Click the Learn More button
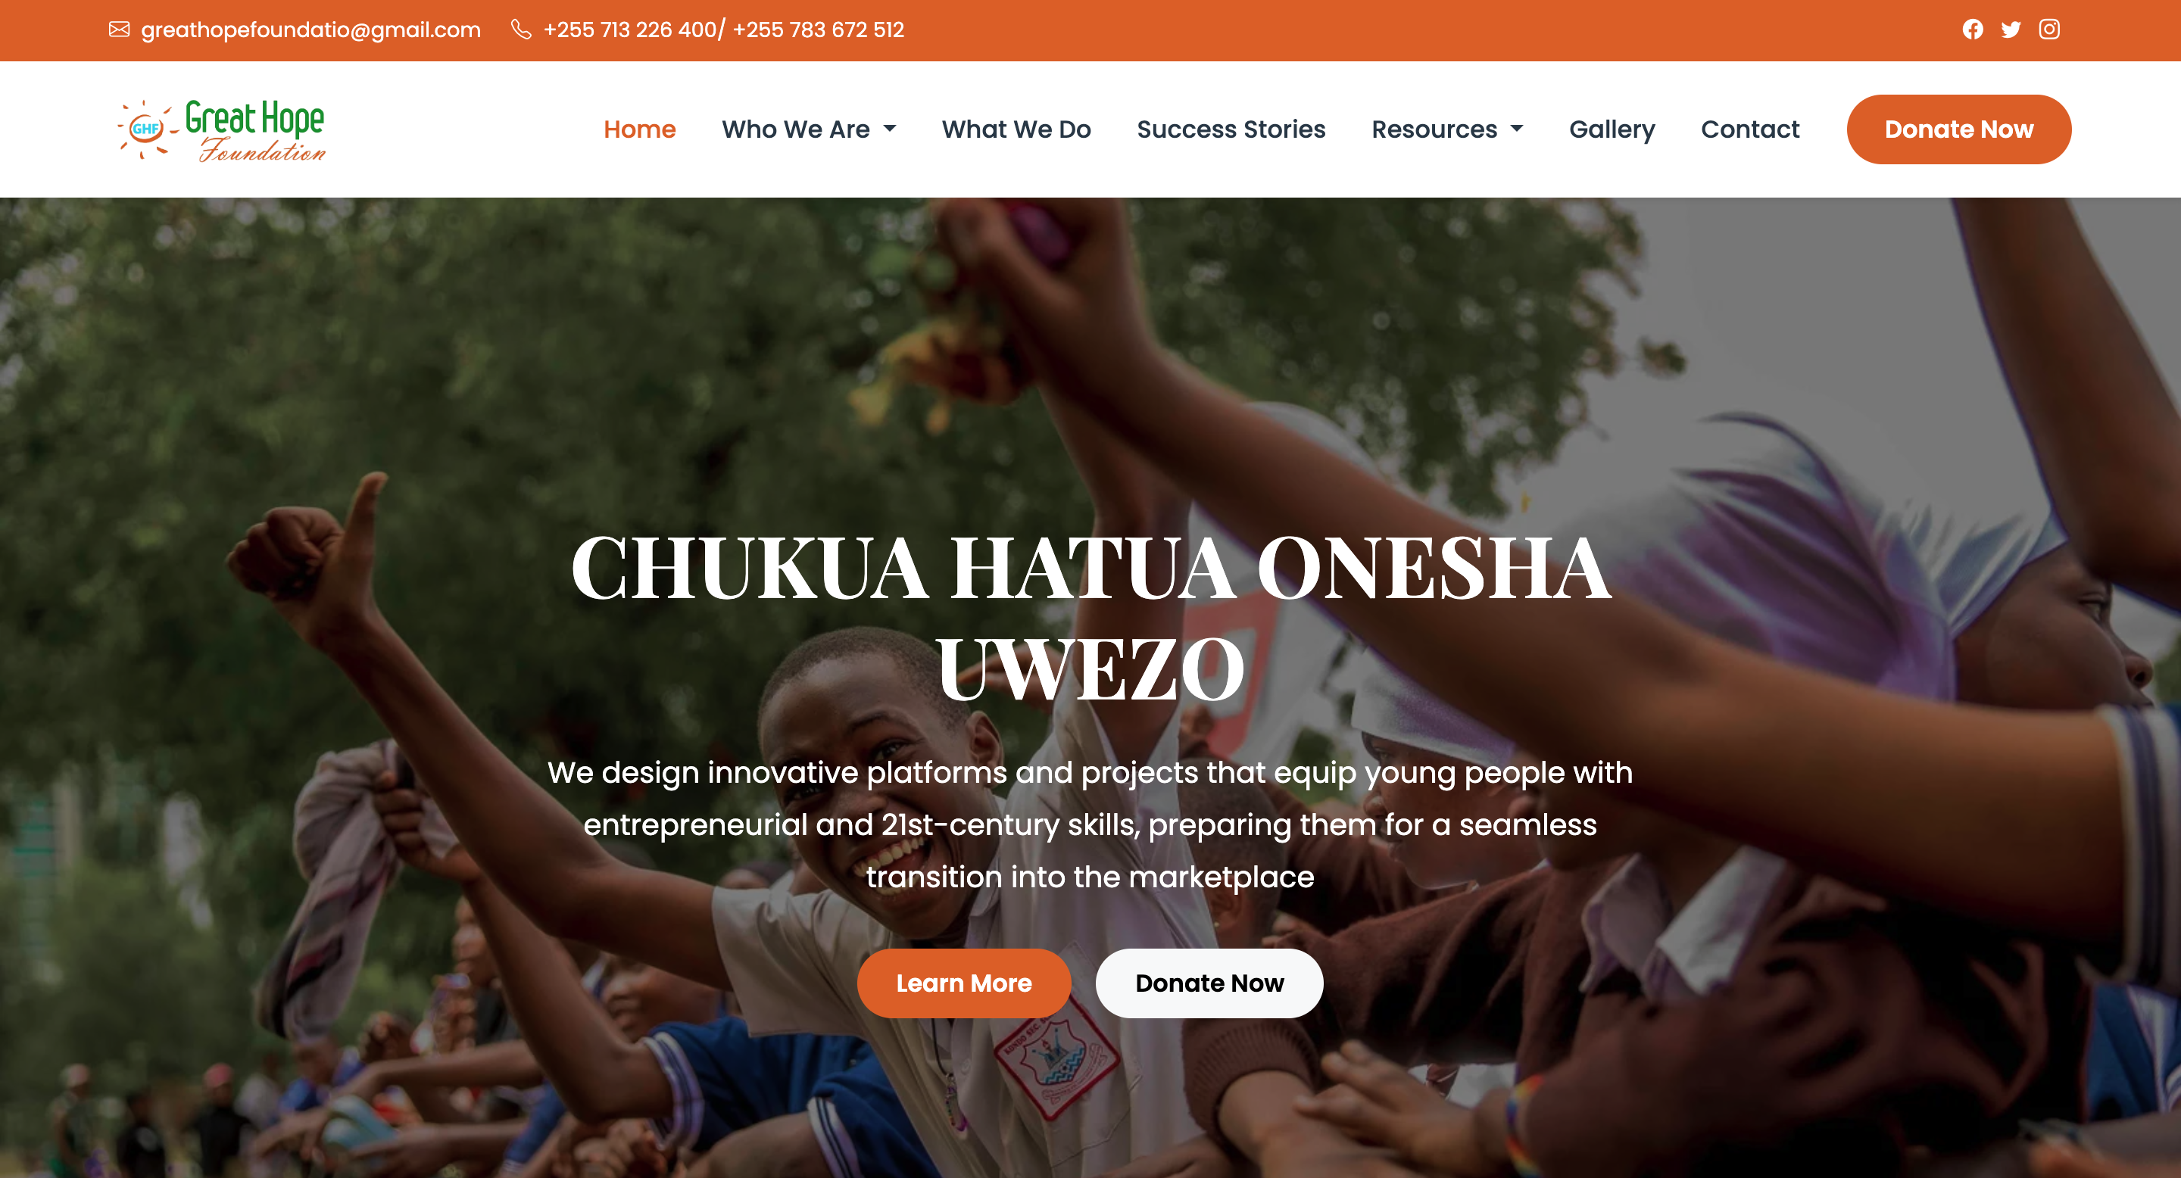2181x1178 pixels. (x=963, y=983)
